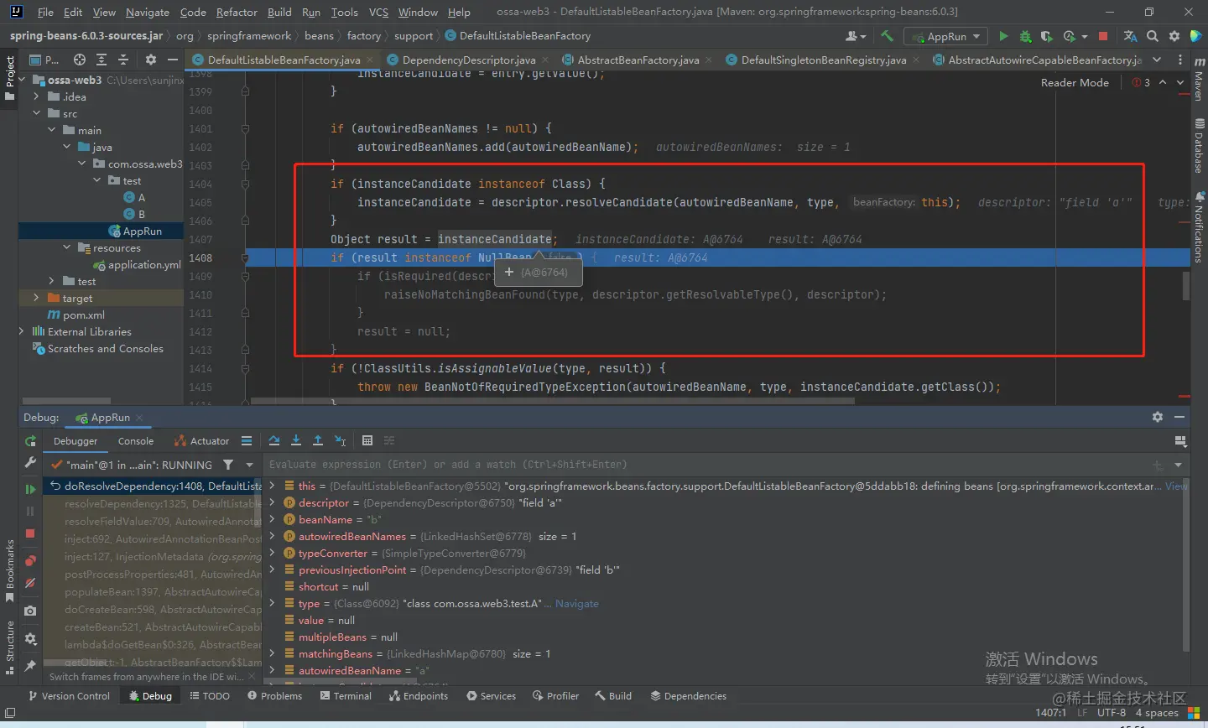Expand External Libraries node
Viewport: 1208px width, 728px height.
[21, 331]
